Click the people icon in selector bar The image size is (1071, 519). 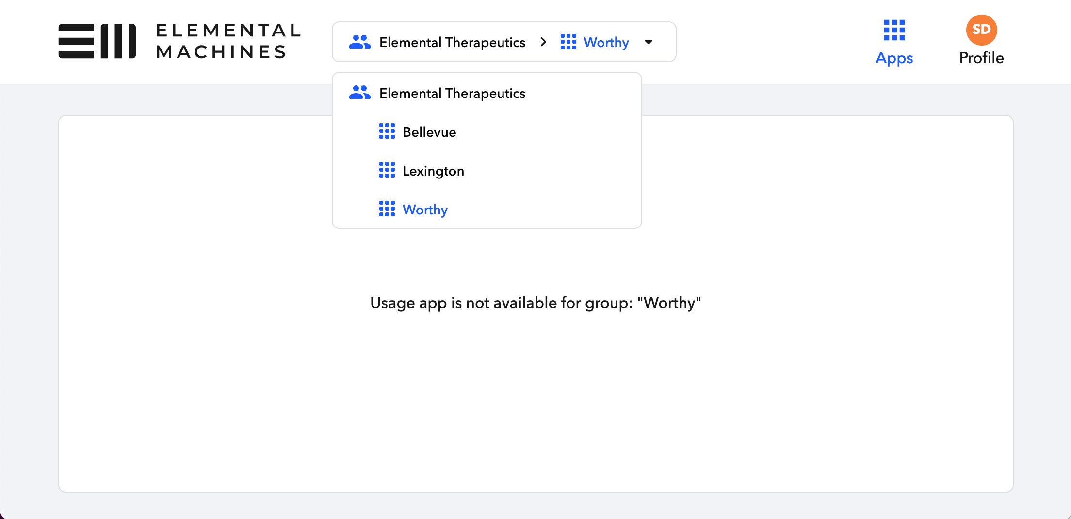pos(359,42)
